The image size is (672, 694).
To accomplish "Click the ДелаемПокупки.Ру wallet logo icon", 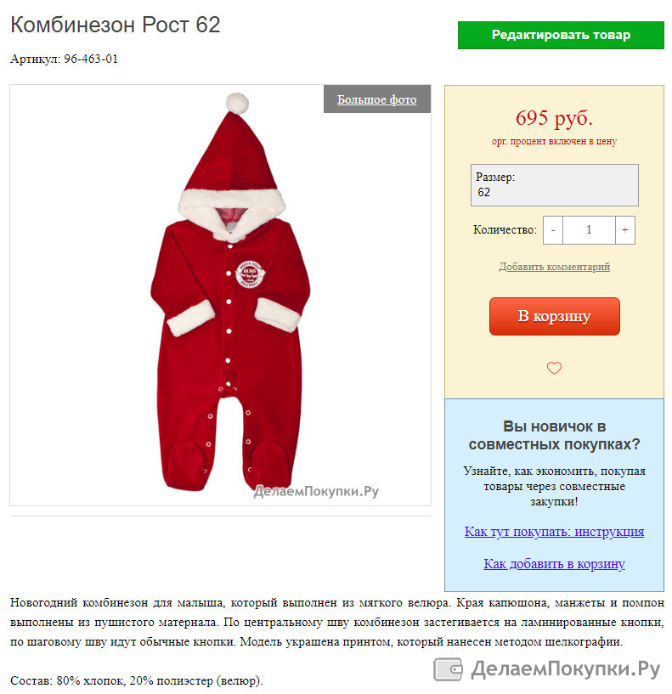I will (448, 669).
